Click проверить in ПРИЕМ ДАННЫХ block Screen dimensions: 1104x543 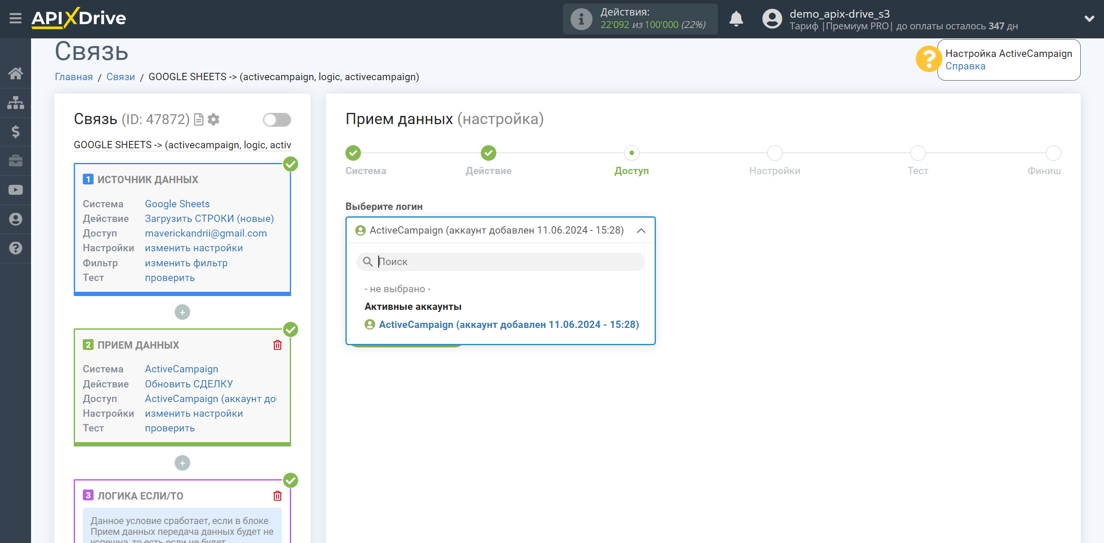click(x=170, y=428)
